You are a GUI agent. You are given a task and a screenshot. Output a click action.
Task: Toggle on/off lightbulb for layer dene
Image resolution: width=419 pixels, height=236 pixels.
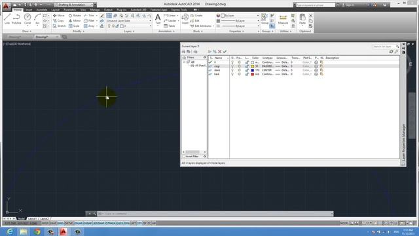232,70
